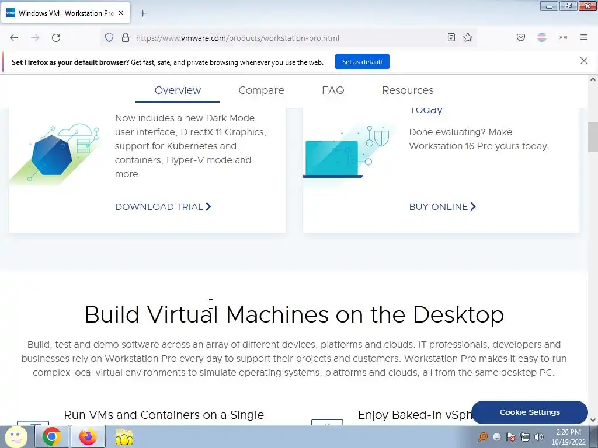Click the taskbar clock showing 2:20 PM
This screenshot has width=598, height=448.
pyautogui.click(x=568, y=437)
